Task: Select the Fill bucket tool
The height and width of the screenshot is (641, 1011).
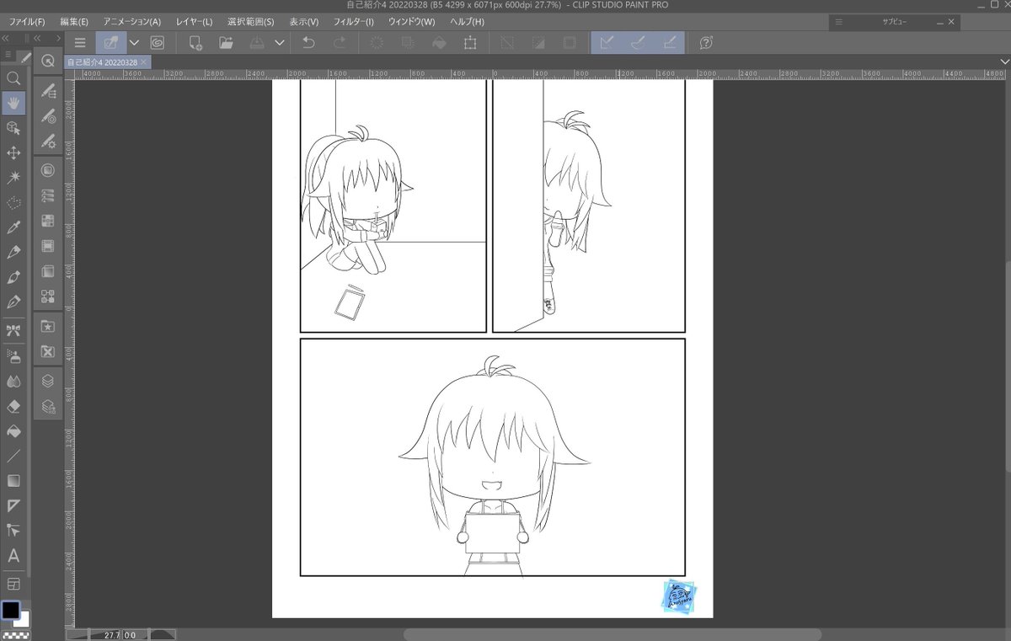Action: (13, 430)
